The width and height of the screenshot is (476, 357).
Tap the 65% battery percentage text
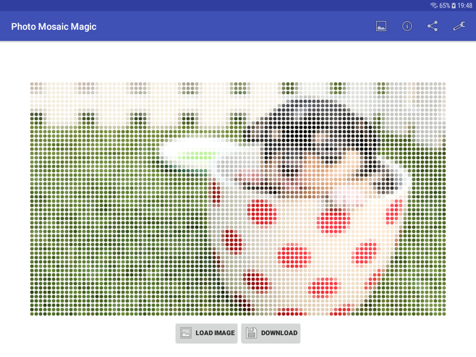pyautogui.click(x=444, y=6)
